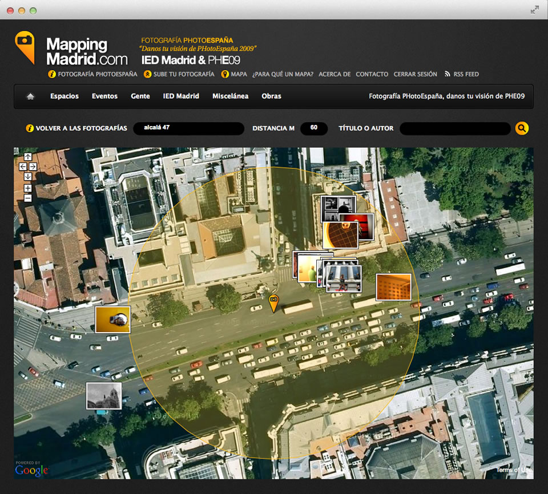Click the Título o autor search field

pyautogui.click(x=455, y=128)
